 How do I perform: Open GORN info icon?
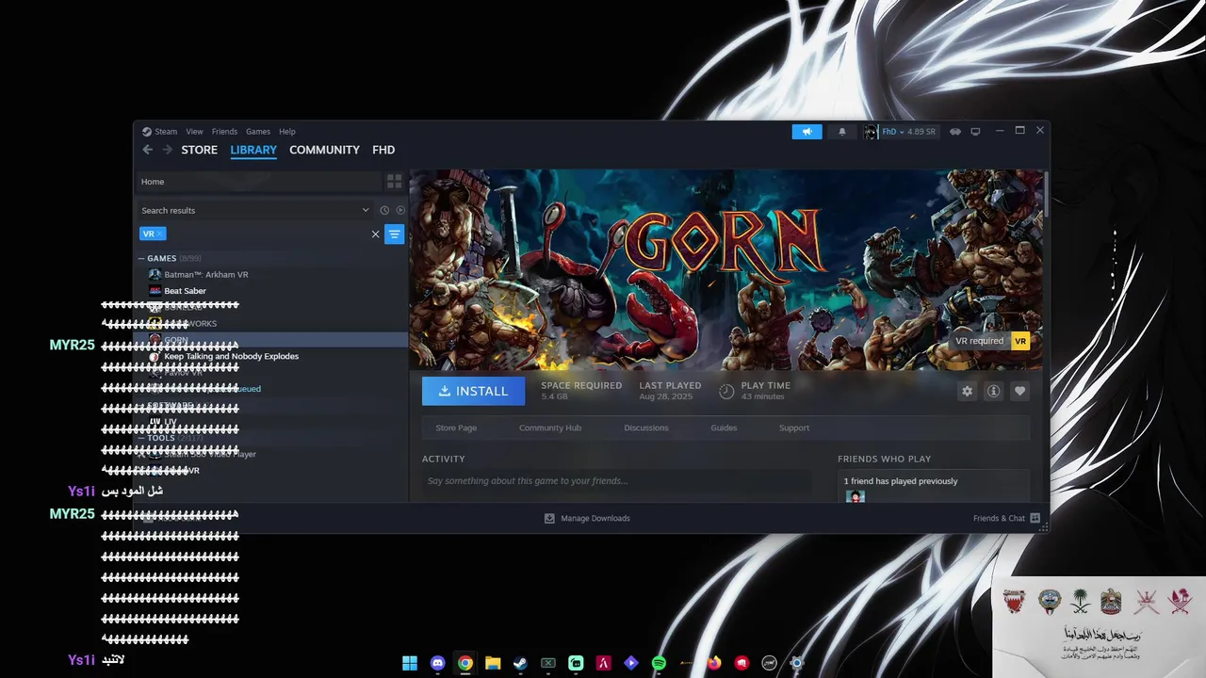click(993, 391)
